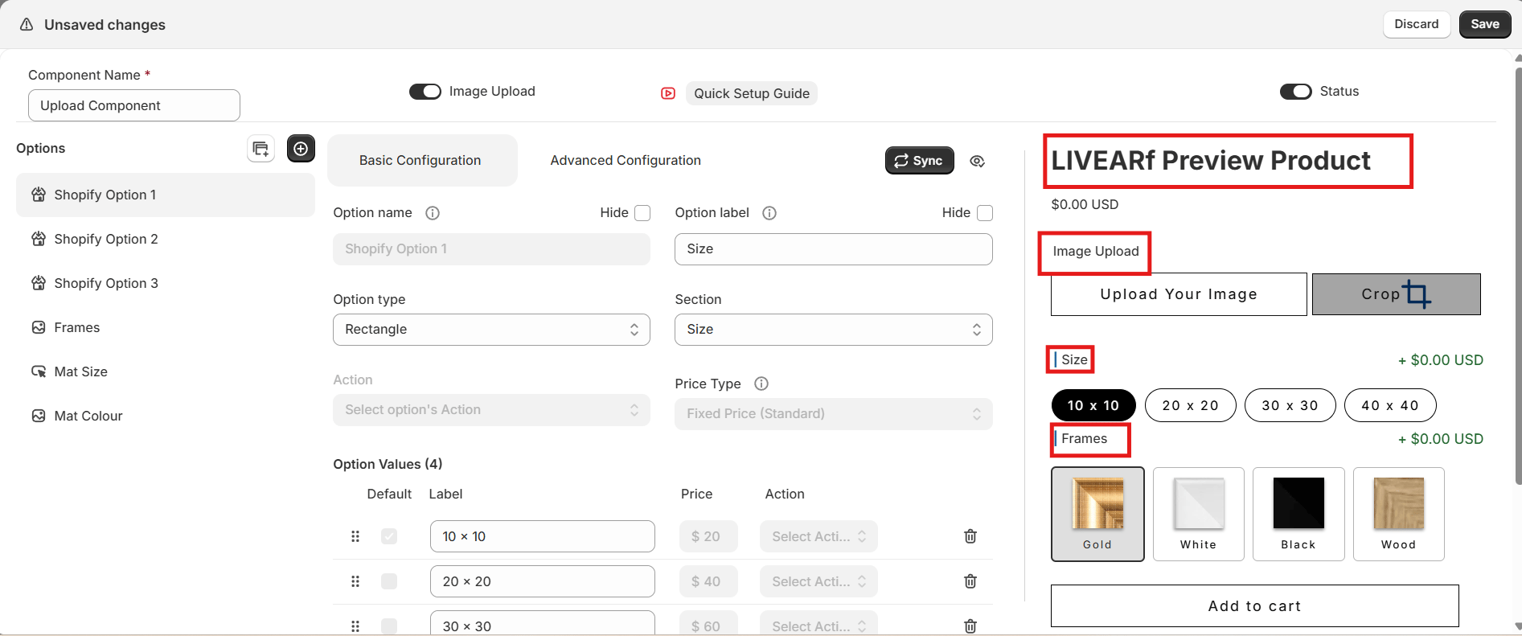
Task: Add a new option with the plus icon
Action: pyautogui.click(x=301, y=149)
